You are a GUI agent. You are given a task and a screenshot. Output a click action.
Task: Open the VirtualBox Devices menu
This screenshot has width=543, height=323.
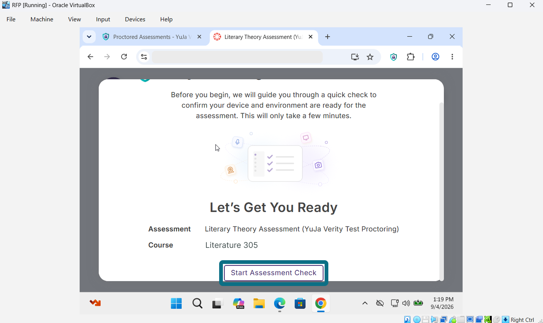(x=135, y=19)
